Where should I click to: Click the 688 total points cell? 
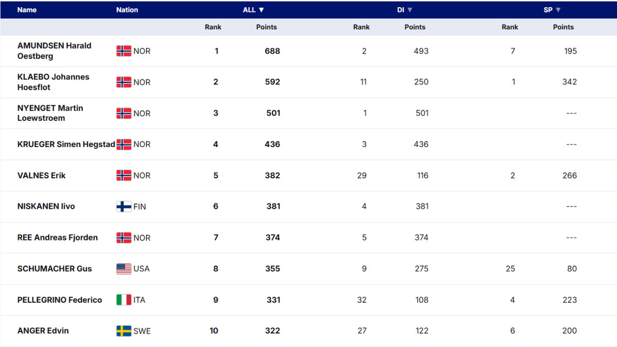point(272,51)
